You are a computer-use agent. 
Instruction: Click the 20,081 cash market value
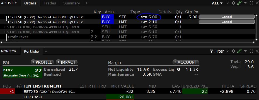(120, 97)
